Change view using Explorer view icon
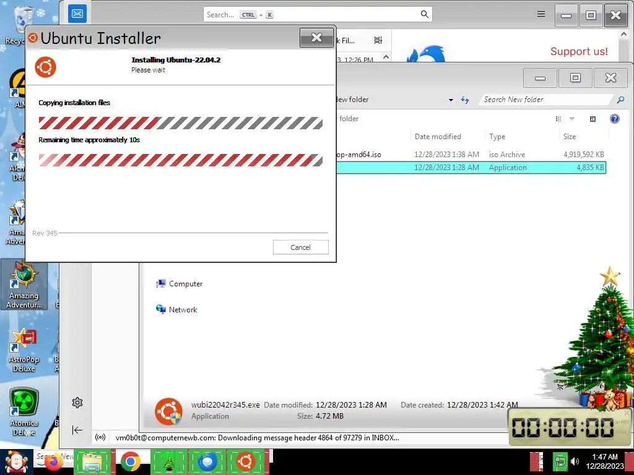 point(558,119)
